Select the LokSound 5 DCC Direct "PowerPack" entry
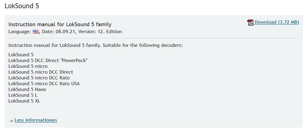 [48, 61]
